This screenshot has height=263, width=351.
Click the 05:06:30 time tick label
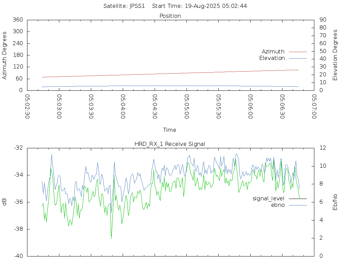point(282,107)
